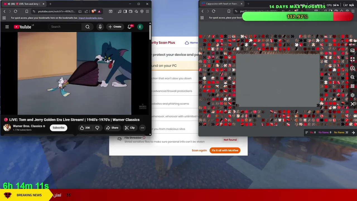Screen dimensions: 357x201
Task: Open the apps grid icon on YouTube bookmarks bar
Action: [4, 18]
